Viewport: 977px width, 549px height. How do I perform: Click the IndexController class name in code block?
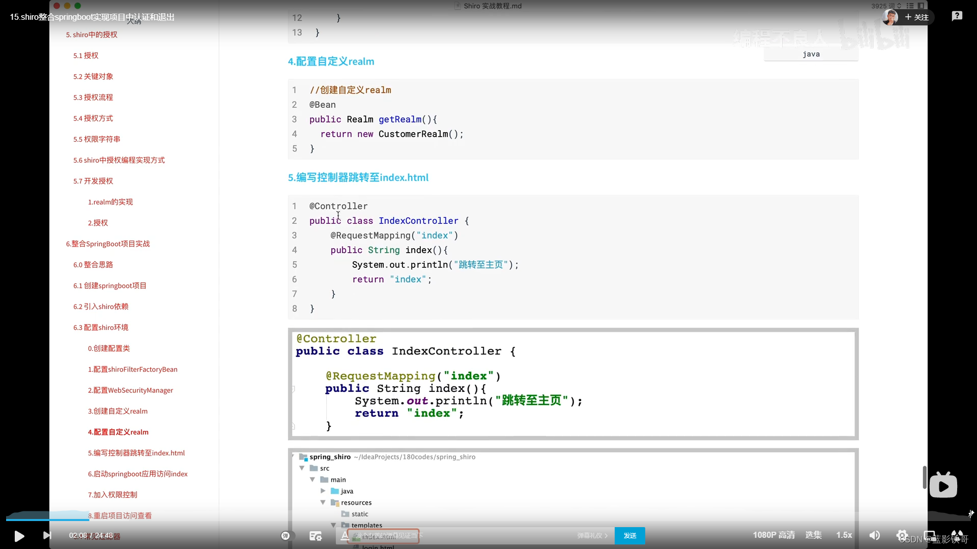point(418,221)
